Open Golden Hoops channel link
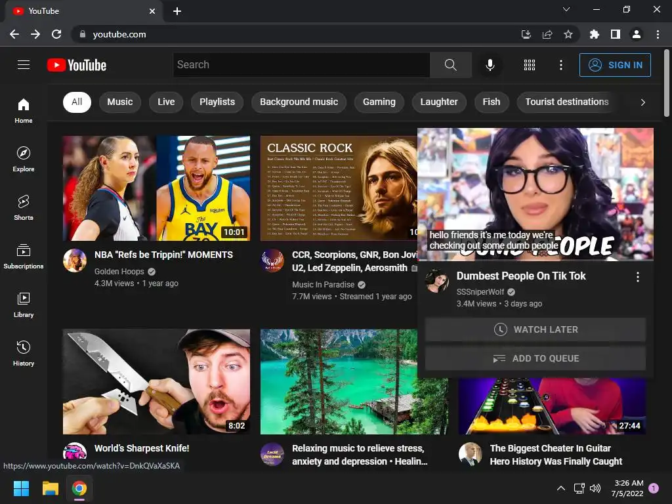 click(119, 271)
